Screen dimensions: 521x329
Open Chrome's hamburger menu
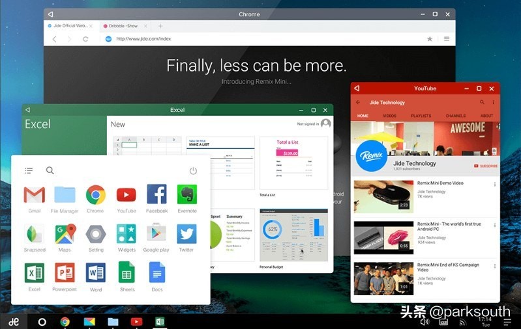pyautogui.click(x=447, y=39)
